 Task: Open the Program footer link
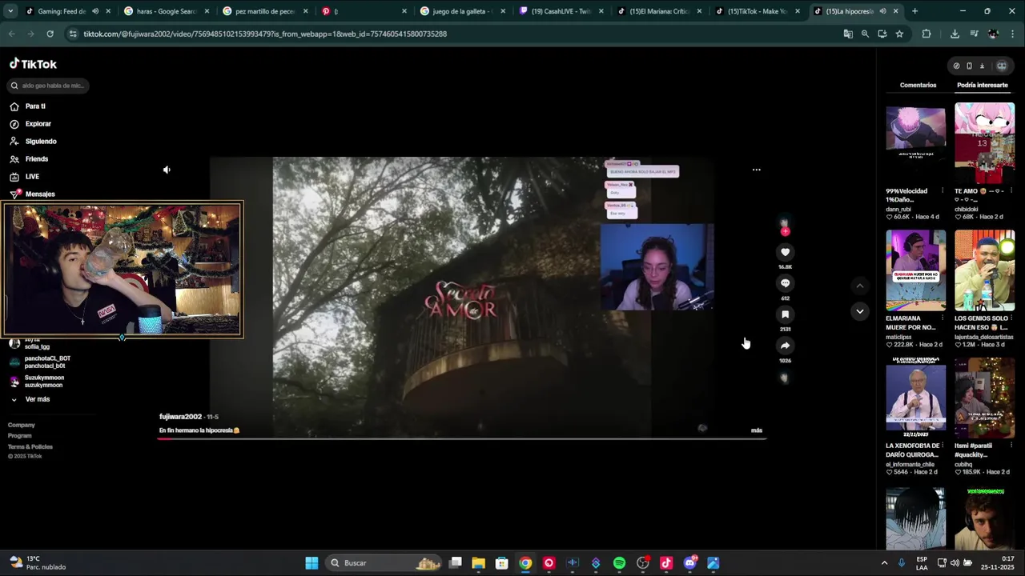click(x=20, y=436)
